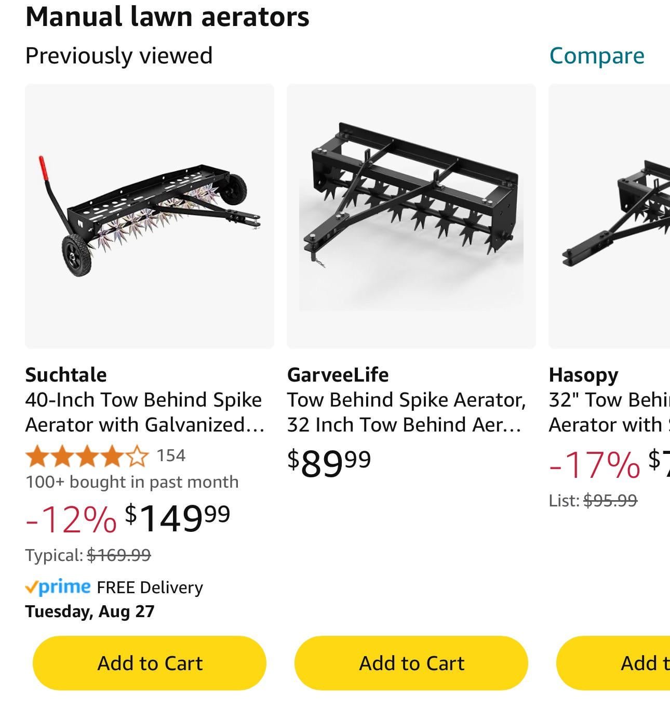Open Suchtale 40-Inch Tow Behind title

pyautogui.click(x=144, y=412)
